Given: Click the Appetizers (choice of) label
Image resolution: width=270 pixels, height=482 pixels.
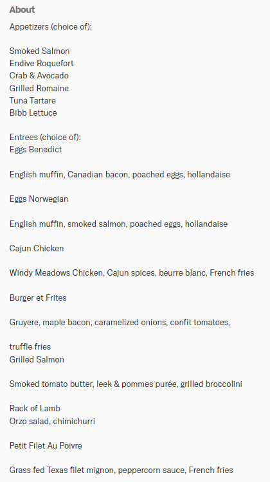Looking at the screenshot, I should coord(51,27).
